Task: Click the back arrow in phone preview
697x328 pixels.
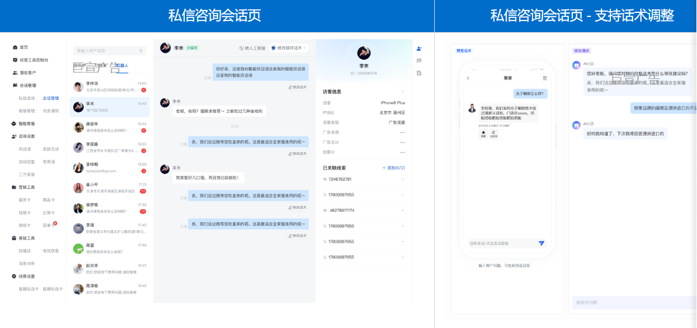Action: tap(468, 78)
